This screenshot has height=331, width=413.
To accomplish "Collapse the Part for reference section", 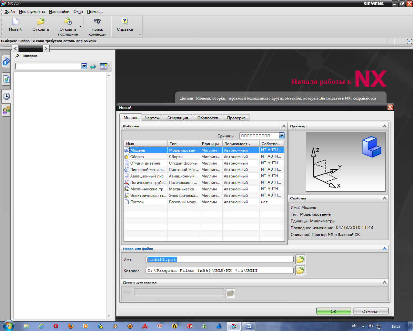I will (385, 282).
